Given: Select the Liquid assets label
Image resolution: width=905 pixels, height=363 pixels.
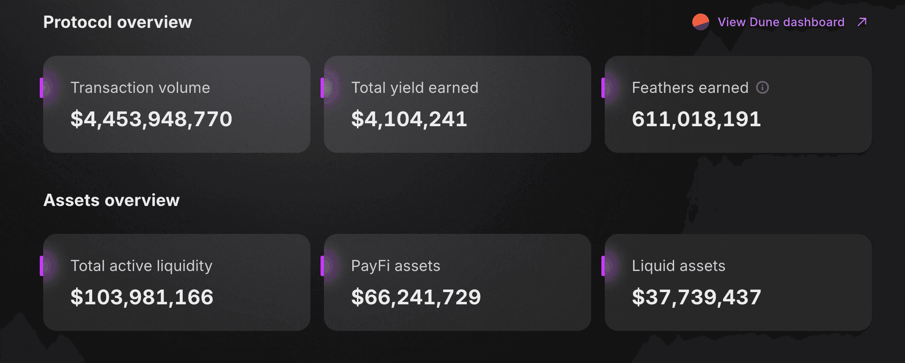Looking at the screenshot, I should point(678,266).
